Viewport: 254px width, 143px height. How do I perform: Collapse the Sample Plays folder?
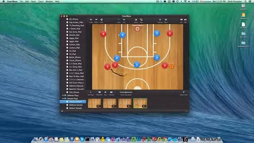click(x=63, y=99)
